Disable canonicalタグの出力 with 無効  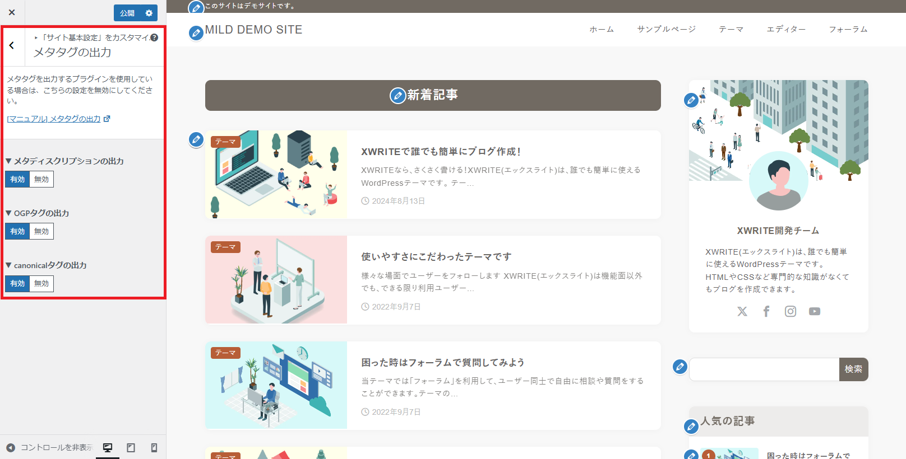41,283
